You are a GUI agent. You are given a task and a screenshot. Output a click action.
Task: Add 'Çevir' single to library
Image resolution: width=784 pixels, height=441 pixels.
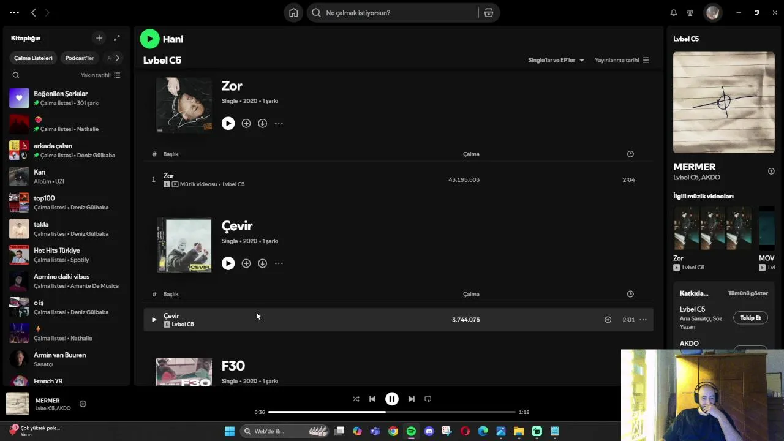tap(246, 263)
